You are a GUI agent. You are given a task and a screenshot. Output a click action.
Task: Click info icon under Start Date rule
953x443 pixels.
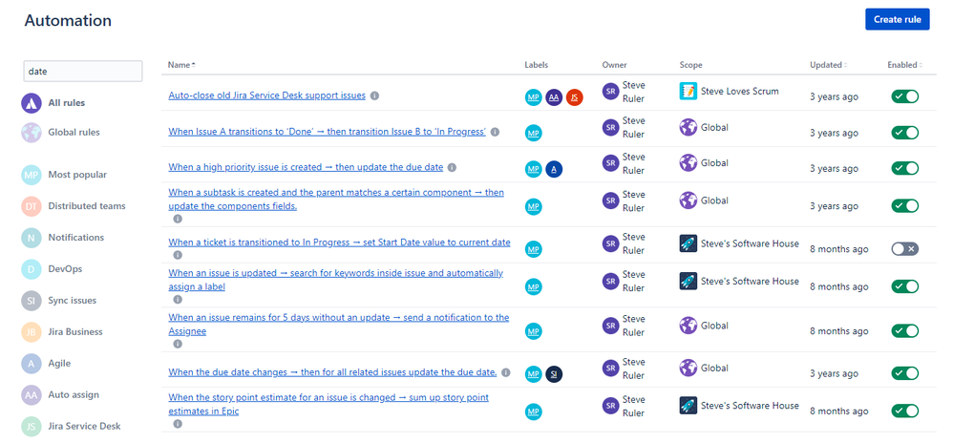pyautogui.click(x=178, y=255)
